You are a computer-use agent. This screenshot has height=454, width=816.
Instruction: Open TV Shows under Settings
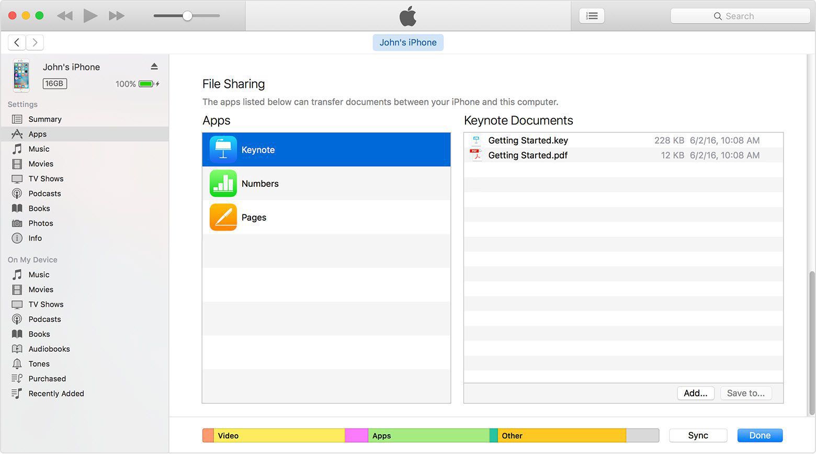(x=85, y=179)
